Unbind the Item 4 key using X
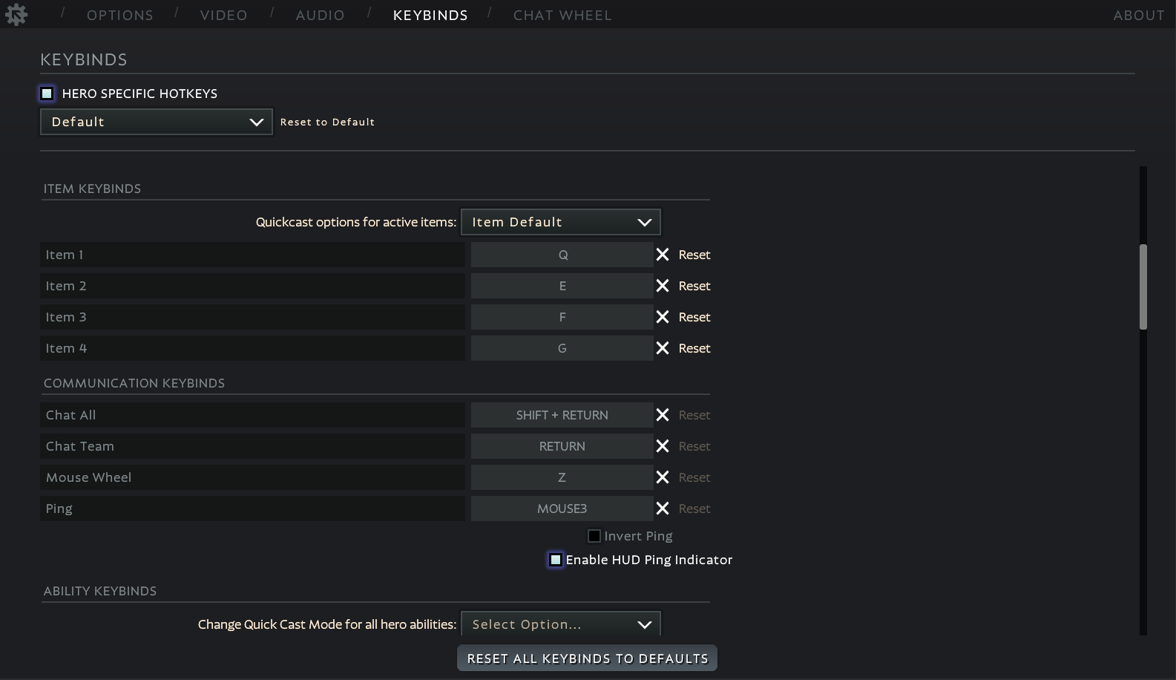The height and width of the screenshot is (680, 1176). [x=663, y=348]
